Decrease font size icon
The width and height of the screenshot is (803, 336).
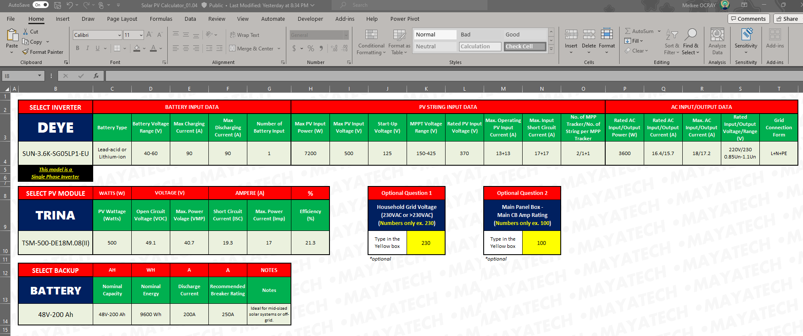160,35
